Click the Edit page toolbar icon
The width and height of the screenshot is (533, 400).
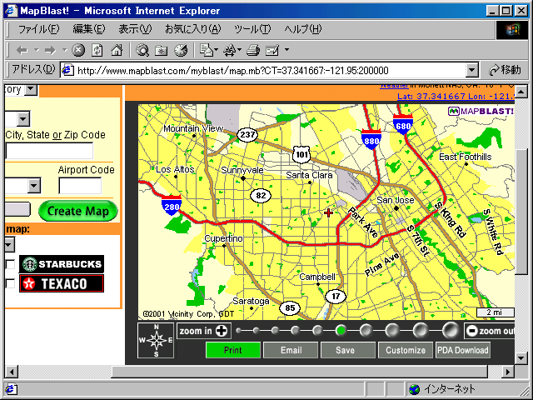(x=272, y=50)
